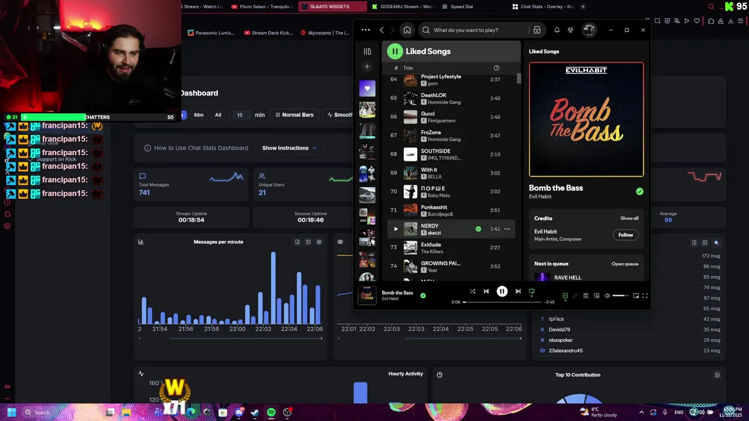The image size is (749, 421).
Task: Sort songs by Title column
Action: point(408,68)
